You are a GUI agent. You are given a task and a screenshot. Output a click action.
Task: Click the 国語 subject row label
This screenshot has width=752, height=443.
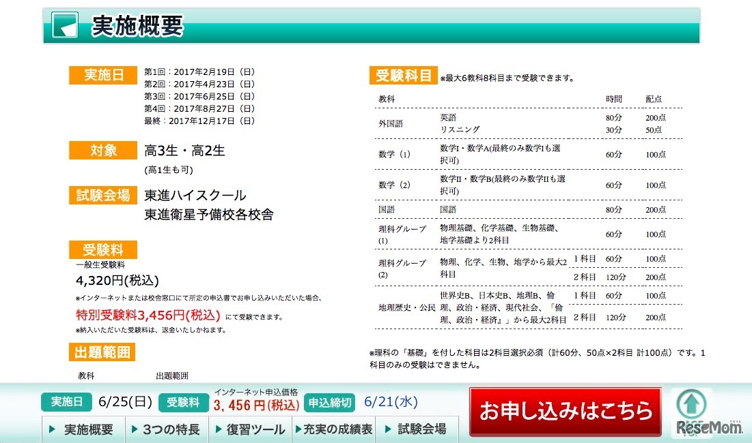387,209
